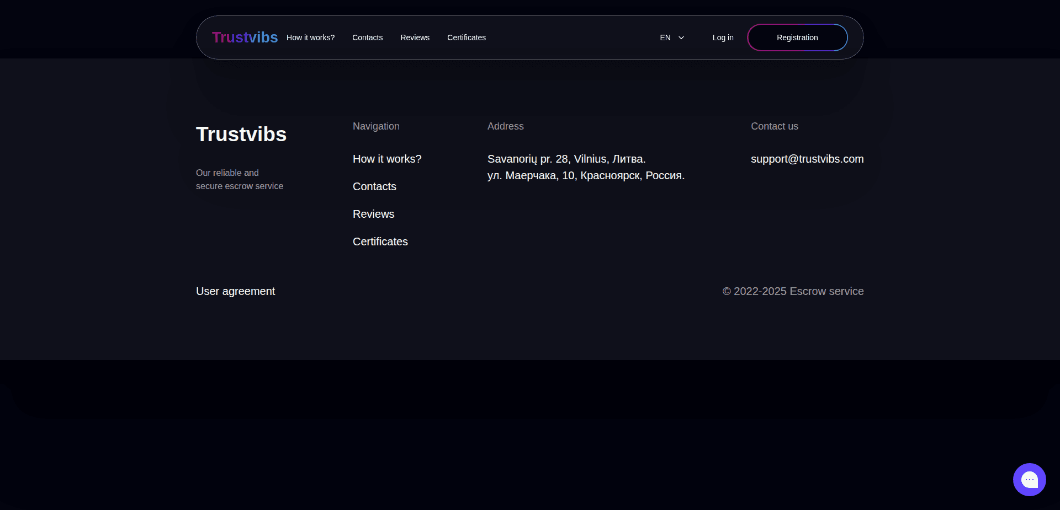Select "How it works?" in the navbar
The height and width of the screenshot is (510, 1060).
coord(310,37)
